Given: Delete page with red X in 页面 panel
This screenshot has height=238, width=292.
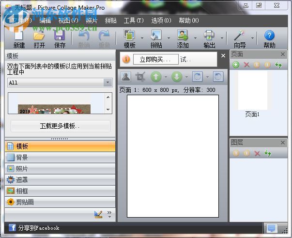Looking at the screenshot, I should click(246, 65).
